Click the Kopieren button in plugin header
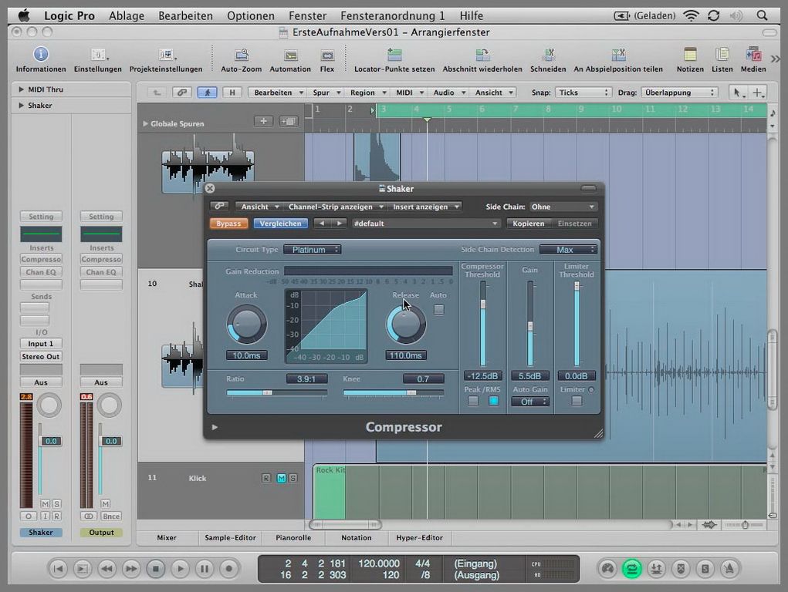Image resolution: width=788 pixels, height=592 pixels. pyautogui.click(x=528, y=223)
